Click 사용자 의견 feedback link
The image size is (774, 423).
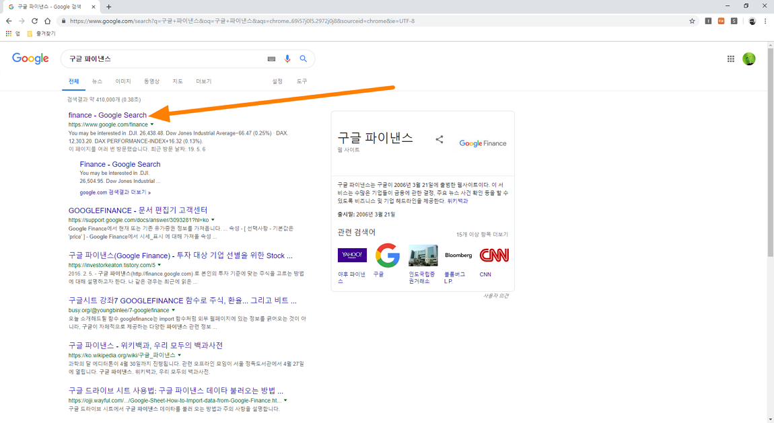click(x=495, y=296)
